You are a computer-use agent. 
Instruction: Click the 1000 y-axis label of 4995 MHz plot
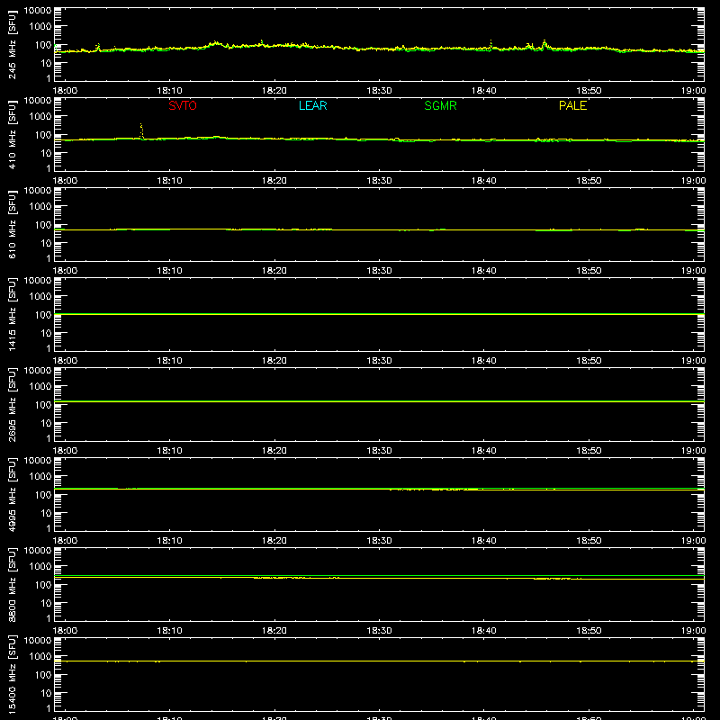(x=40, y=477)
